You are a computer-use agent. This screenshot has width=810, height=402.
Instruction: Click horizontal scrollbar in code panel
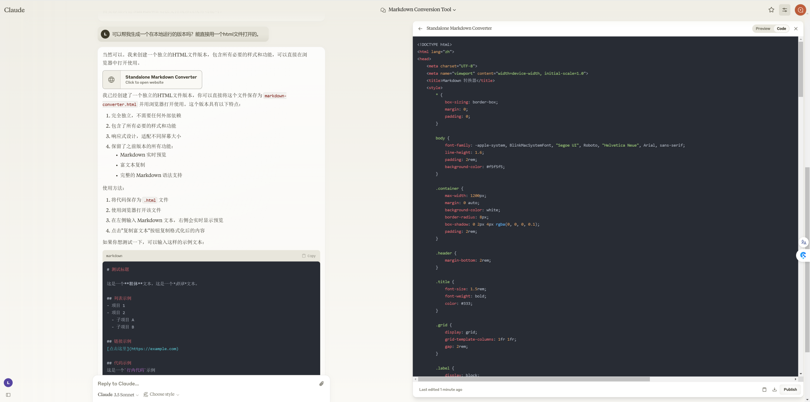point(533,379)
